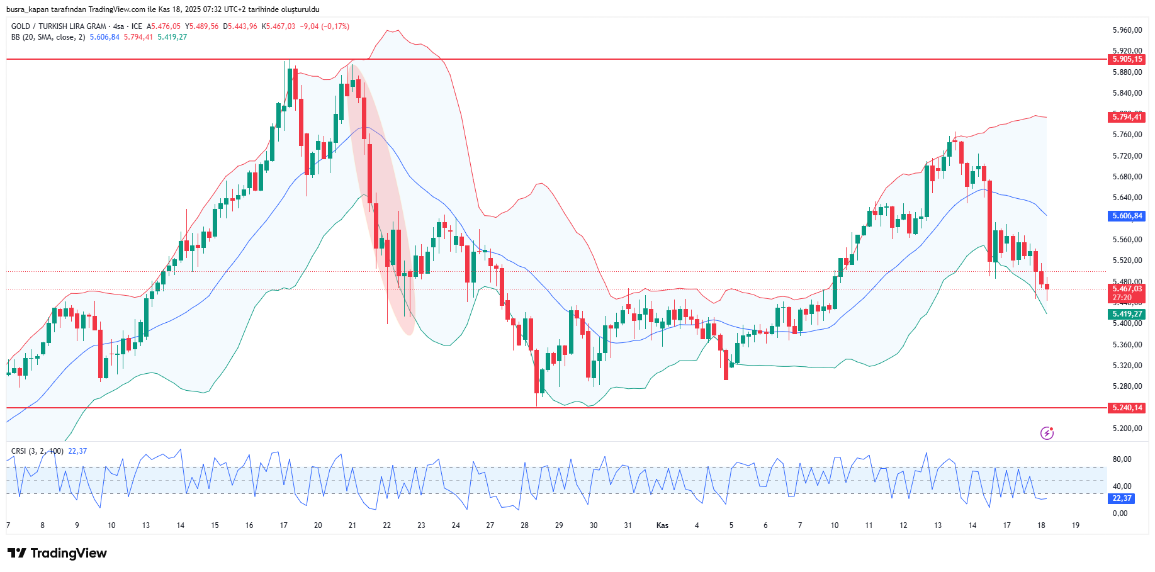
Task: Click the −9,04 (−0,17%) change value
Action: [x=324, y=26]
